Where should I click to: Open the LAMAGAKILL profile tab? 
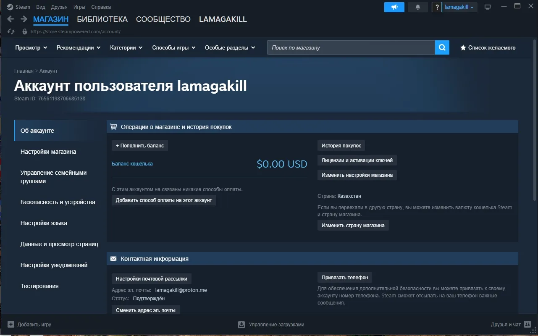tap(223, 19)
